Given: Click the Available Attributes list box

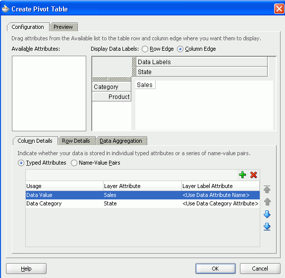Looking at the screenshot, I should [49, 93].
